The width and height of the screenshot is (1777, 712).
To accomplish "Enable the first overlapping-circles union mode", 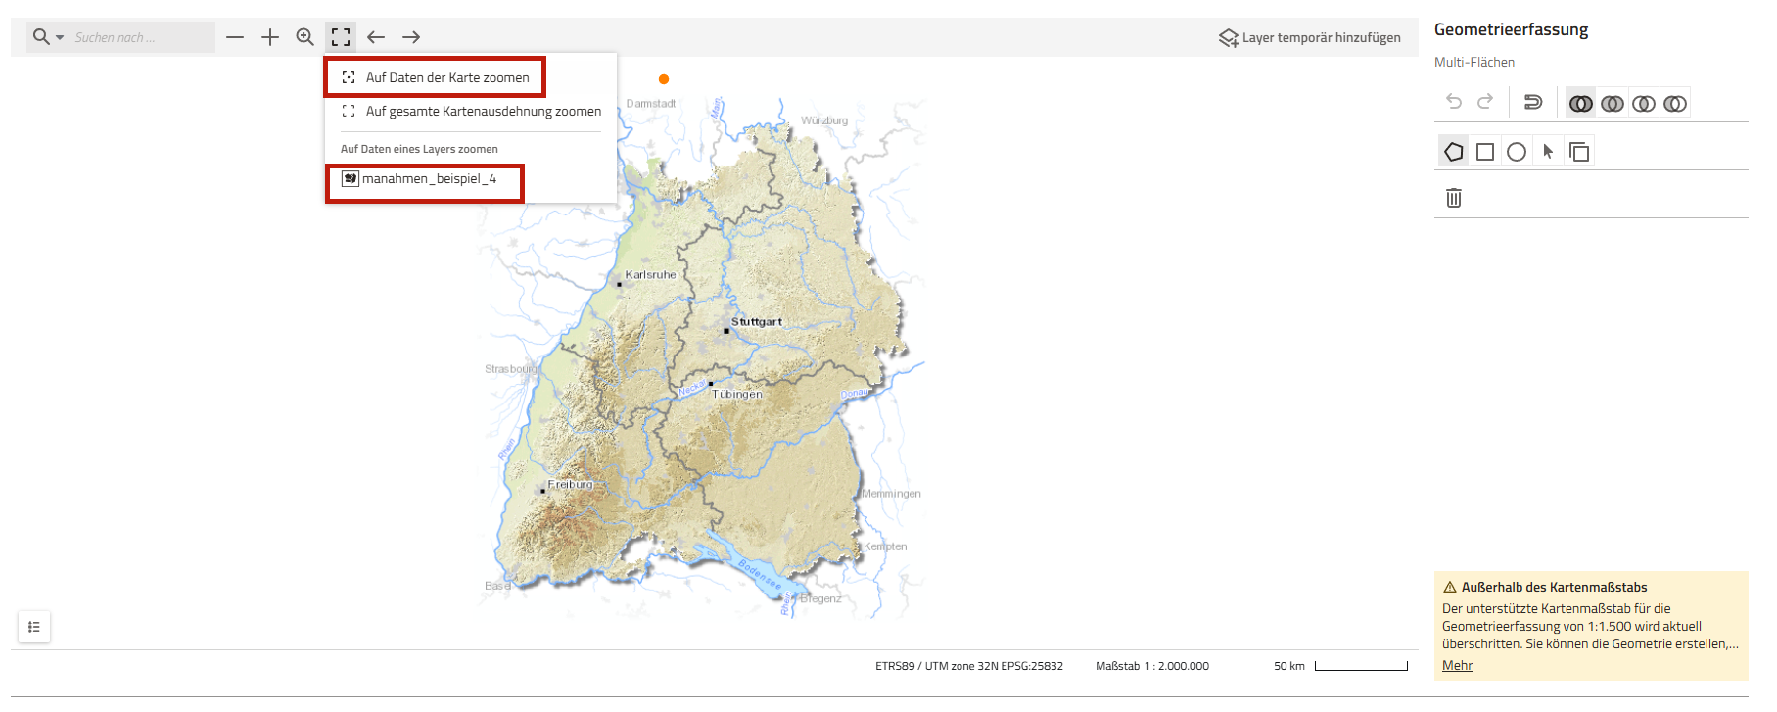I will 1580,103.
